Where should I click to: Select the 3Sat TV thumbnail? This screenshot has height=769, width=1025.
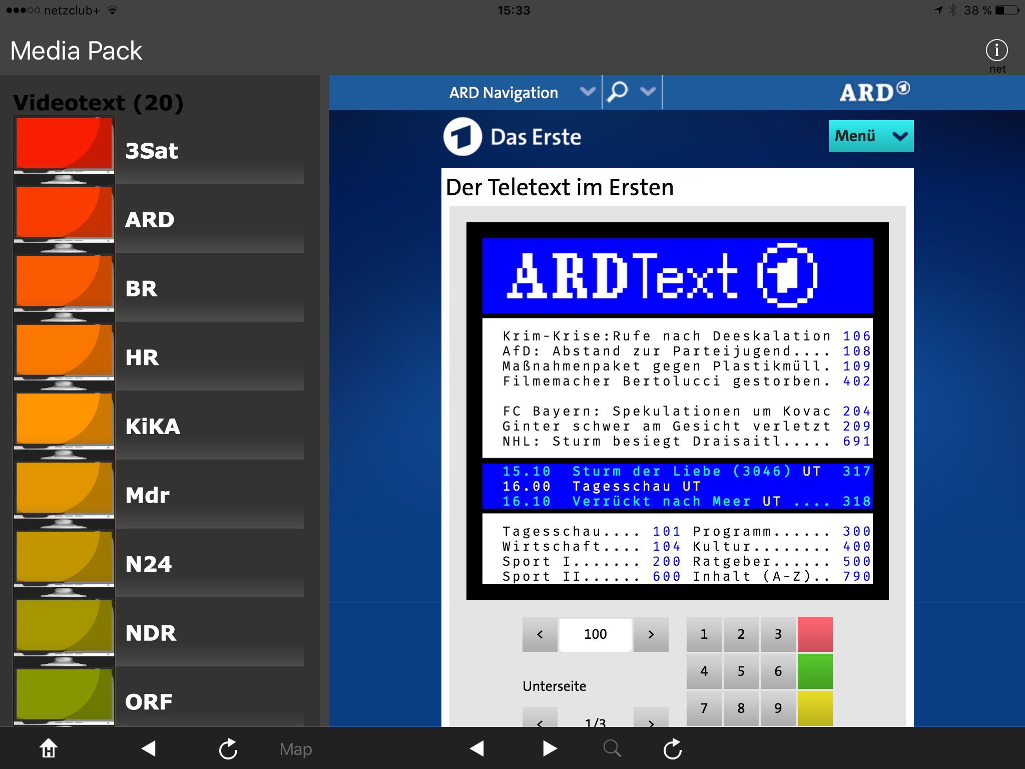(x=64, y=150)
